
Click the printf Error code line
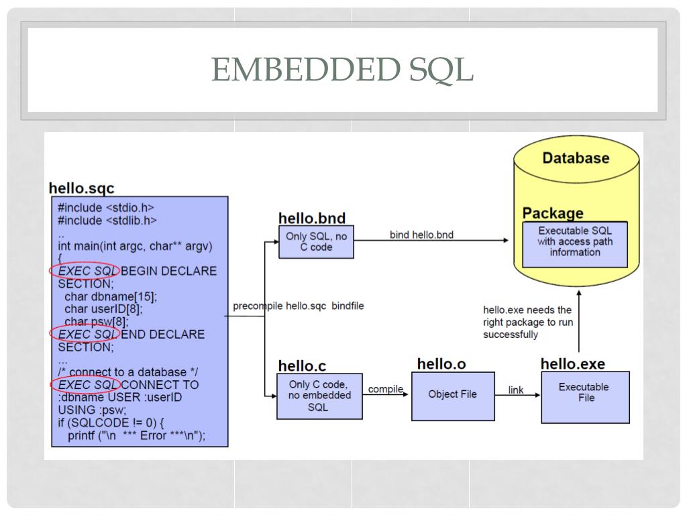tap(136, 436)
